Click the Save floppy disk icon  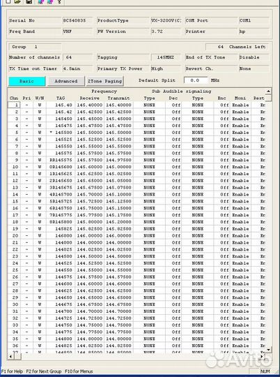coord(29,1)
